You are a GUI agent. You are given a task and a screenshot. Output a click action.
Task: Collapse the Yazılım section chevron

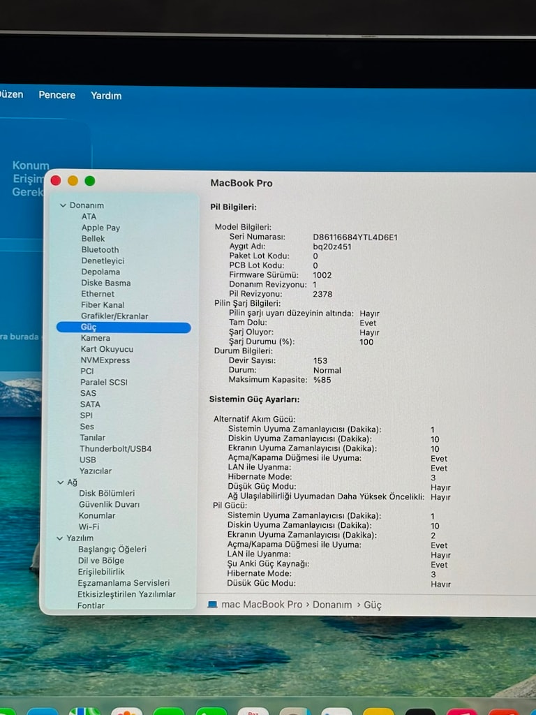(x=60, y=538)
